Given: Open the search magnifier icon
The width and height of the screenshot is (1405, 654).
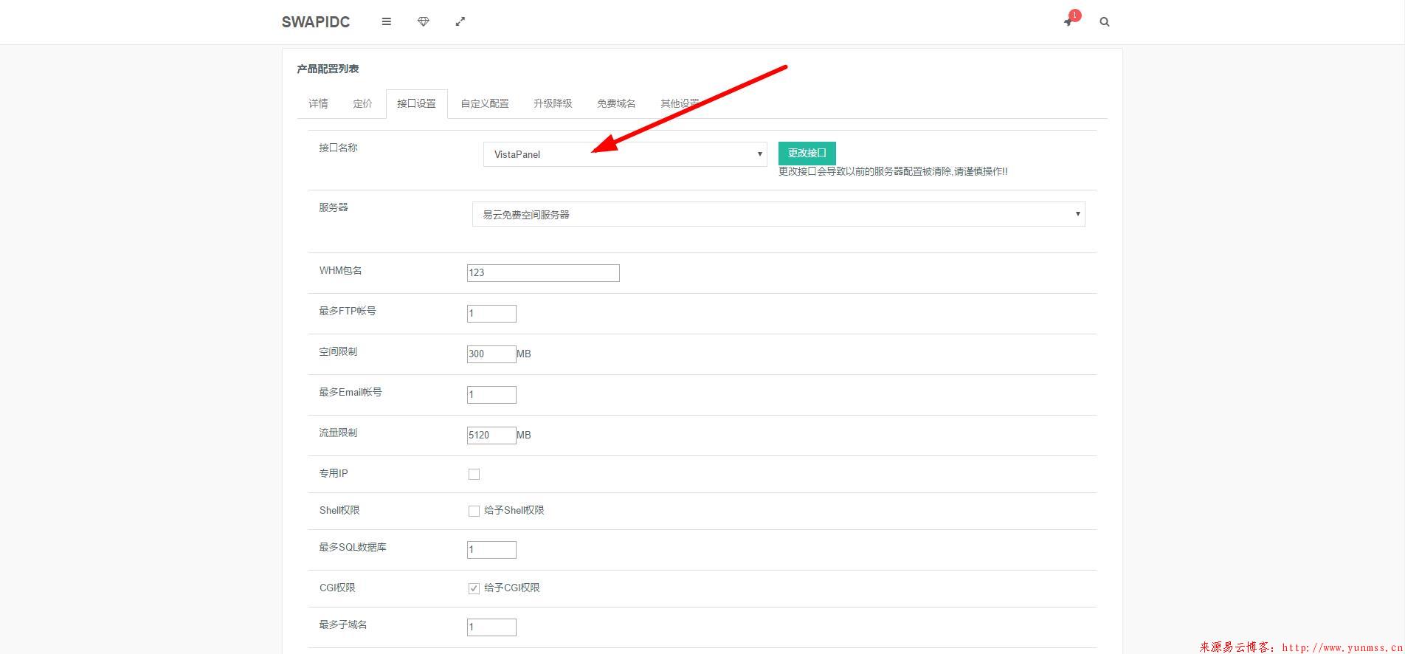Looking at the screenshot, I should 1105,22.
